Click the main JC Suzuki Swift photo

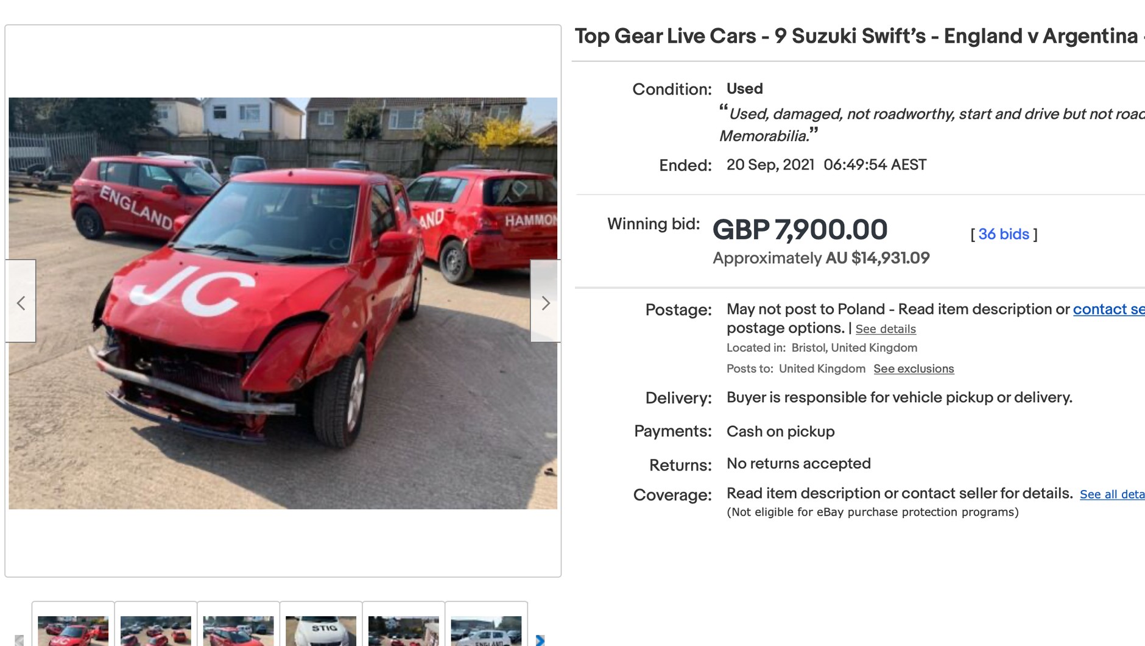(x=283, y=303)
